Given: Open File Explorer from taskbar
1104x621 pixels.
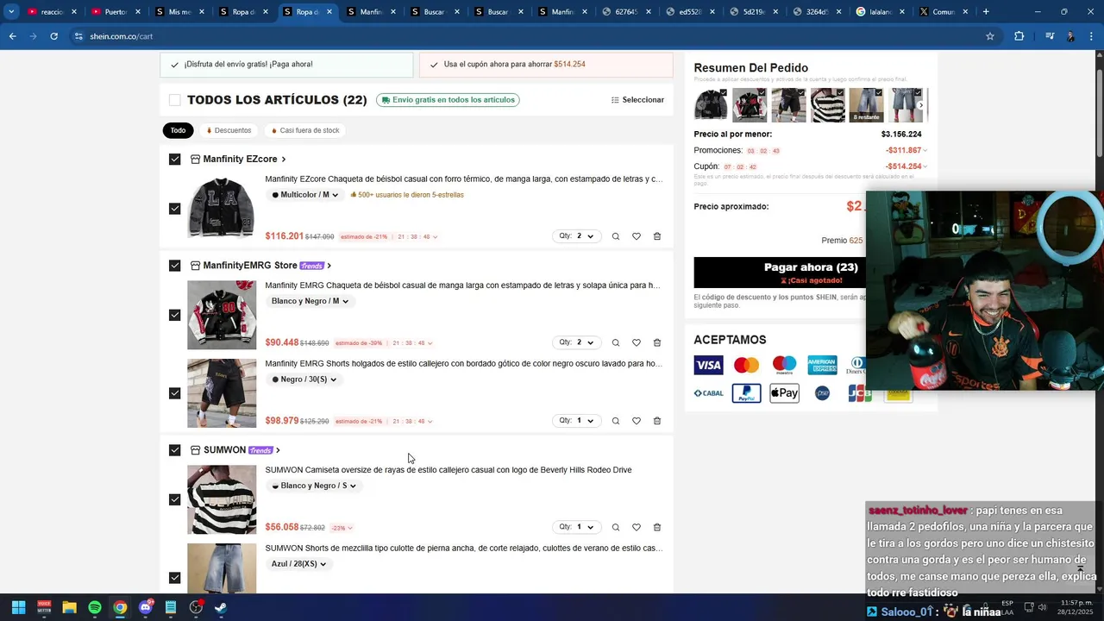Looking at the screenshot, I should pyautogui.click(x=69, y=607).
